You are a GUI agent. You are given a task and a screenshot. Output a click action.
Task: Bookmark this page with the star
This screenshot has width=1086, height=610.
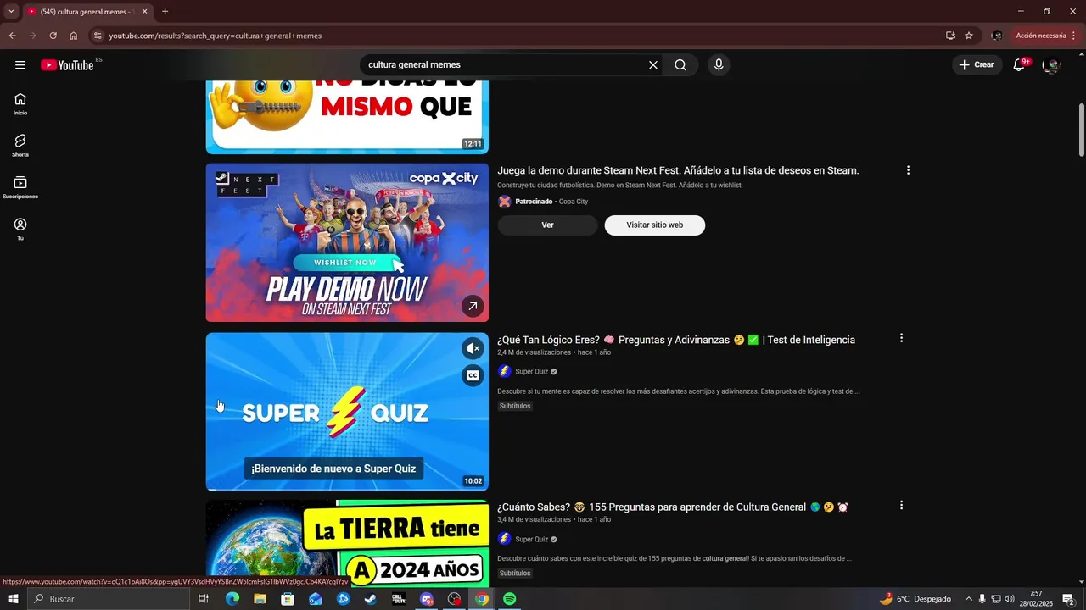[x=969, y=36]
